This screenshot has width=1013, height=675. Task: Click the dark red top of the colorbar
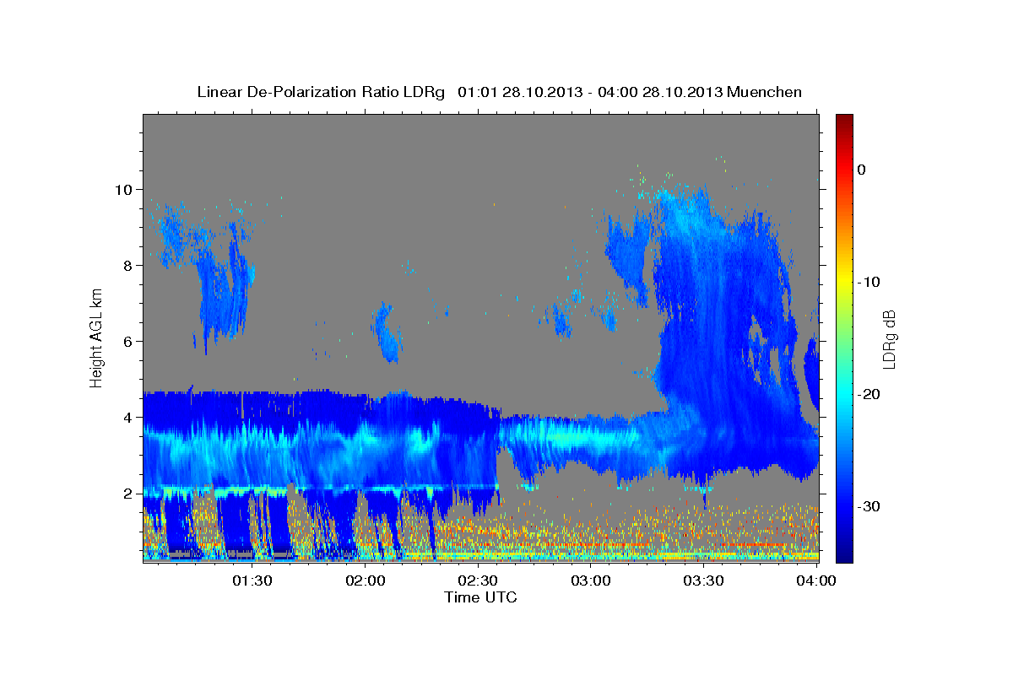[x=844, y=120]
